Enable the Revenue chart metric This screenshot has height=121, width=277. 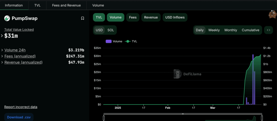coord(151,17)
